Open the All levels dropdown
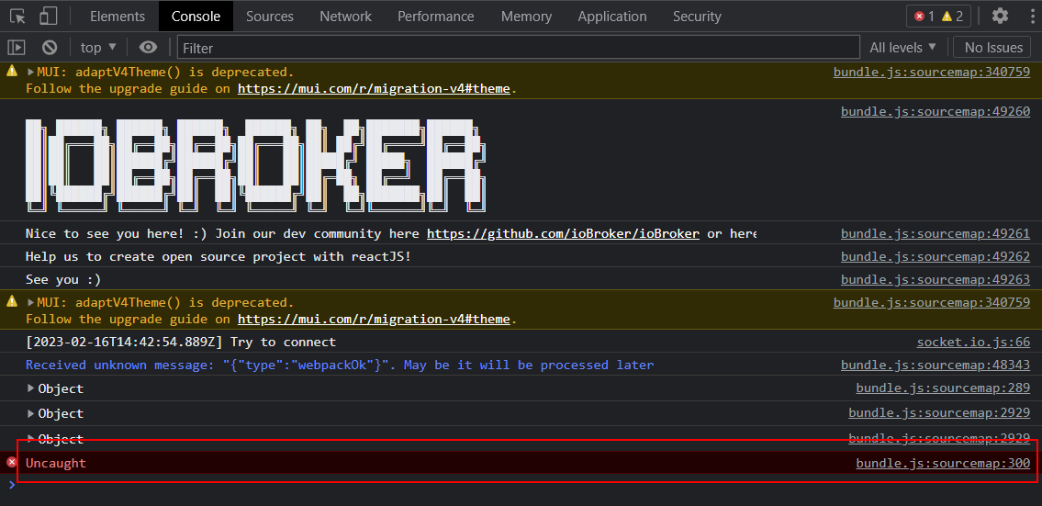The height and width of the screenshot is (506, 1042). pos(903,47)
